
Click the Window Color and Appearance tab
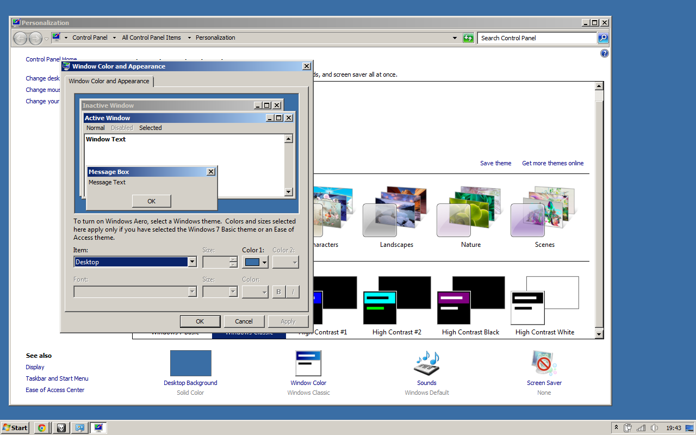[109, 81]
